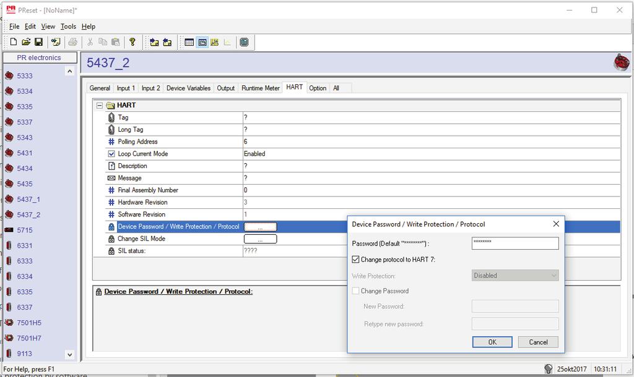
Task: Click the highlighted window view toolbar icon
Action: tap(202, 42)
